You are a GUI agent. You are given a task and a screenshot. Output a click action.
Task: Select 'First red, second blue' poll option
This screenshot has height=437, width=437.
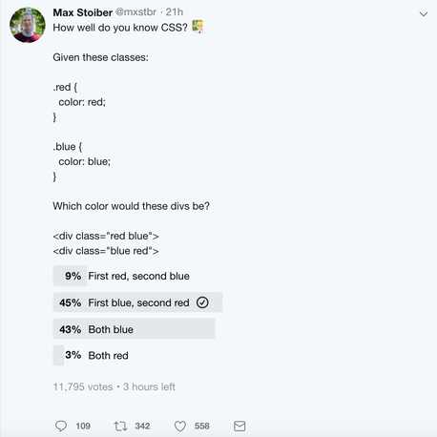pos(138,276)
